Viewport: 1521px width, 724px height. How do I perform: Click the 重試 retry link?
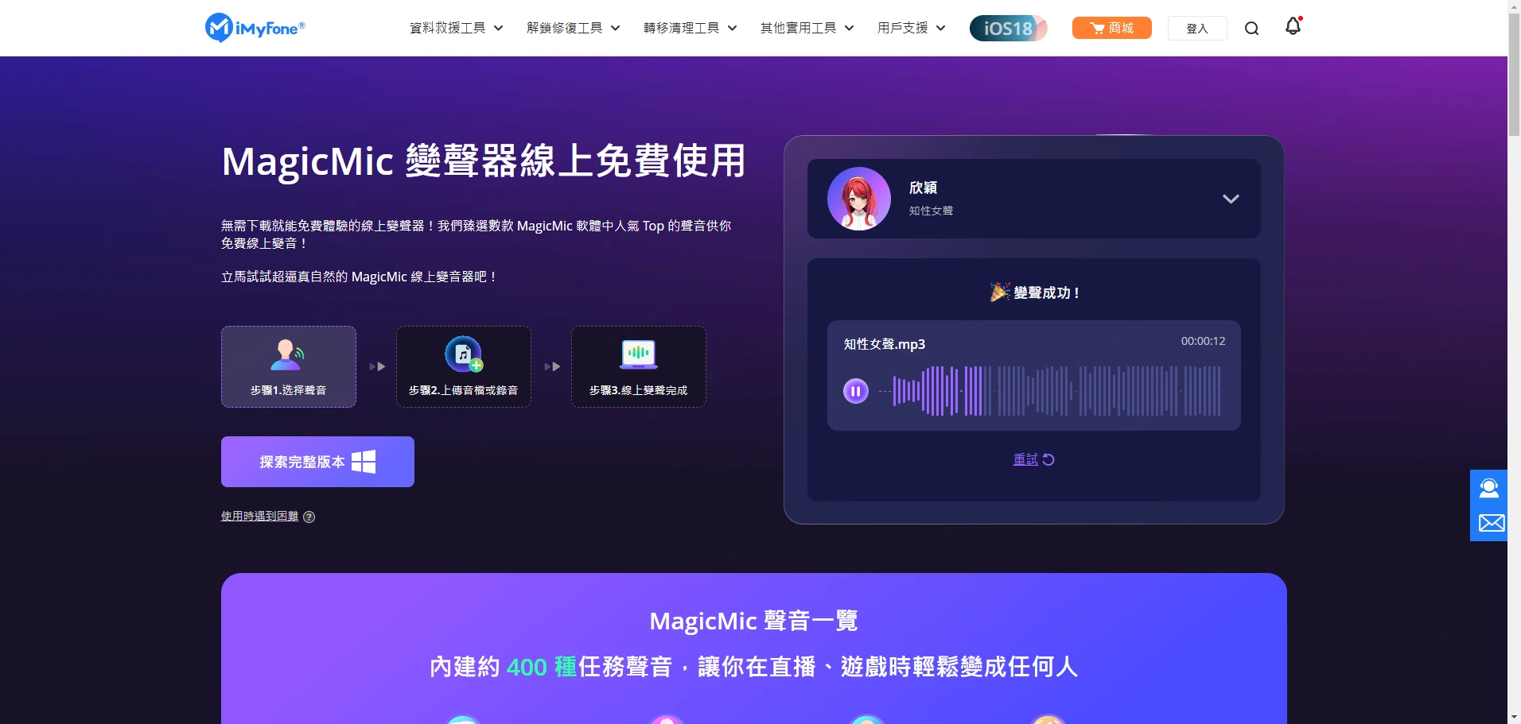1025,459
